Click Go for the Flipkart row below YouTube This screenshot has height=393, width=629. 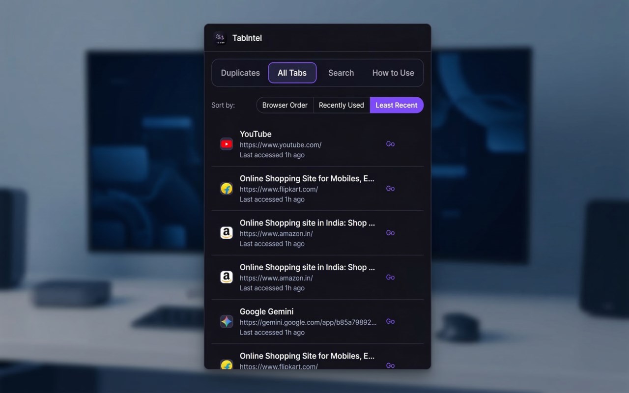click(390, 189)
